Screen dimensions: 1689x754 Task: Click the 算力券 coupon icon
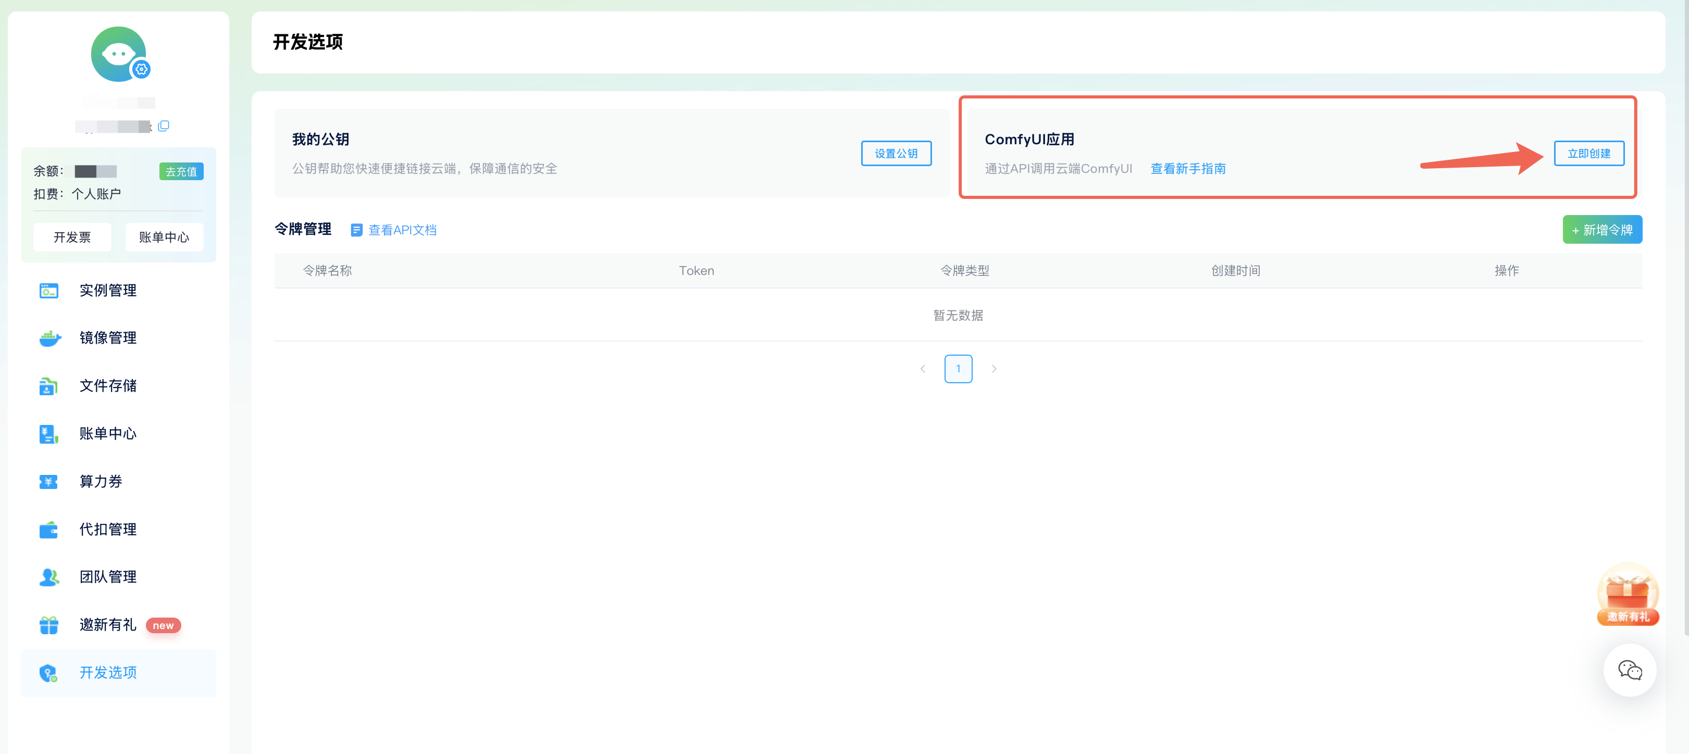(48, 482)
